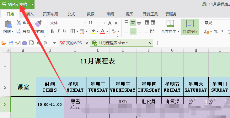Viewport: 230px width, 118px height.
Task: Click the justify alignment icon
Action: [146, 31]
